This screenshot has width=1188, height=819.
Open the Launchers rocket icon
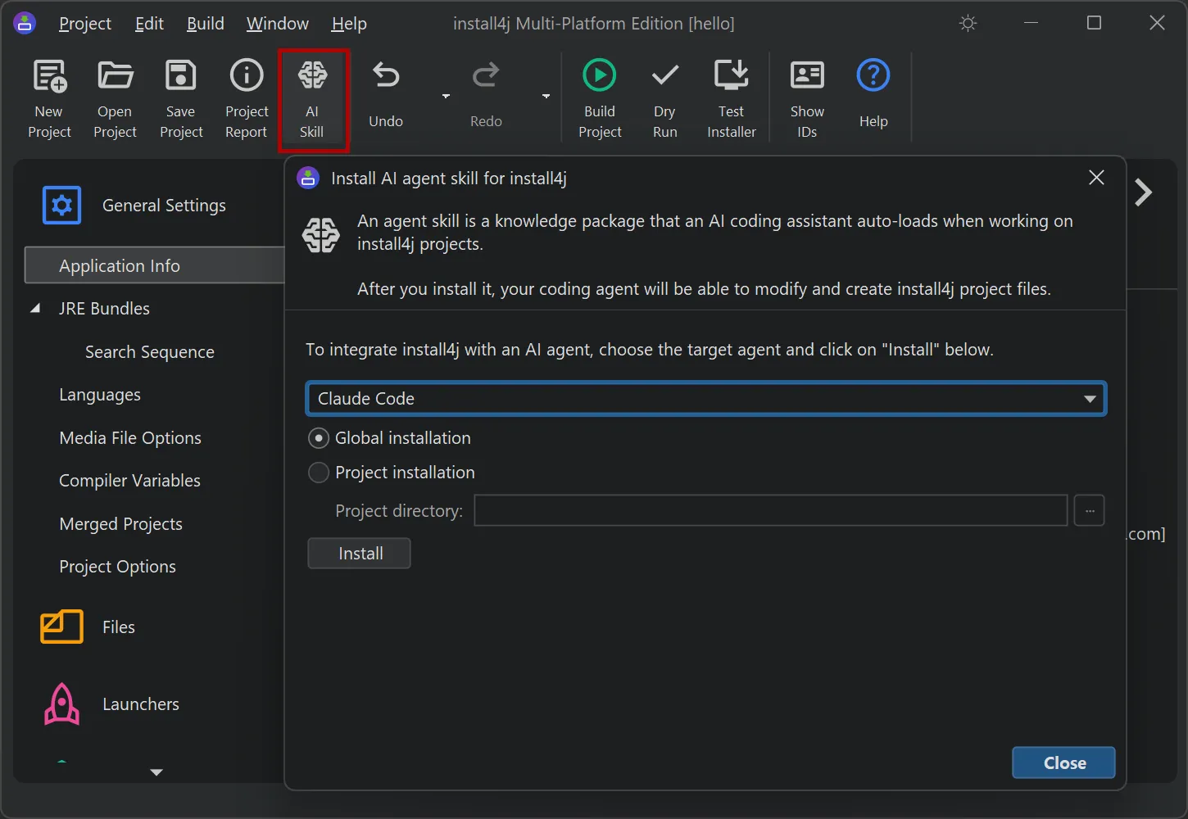61,704
